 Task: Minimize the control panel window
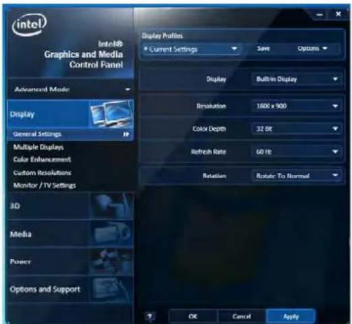coord(320,15)
